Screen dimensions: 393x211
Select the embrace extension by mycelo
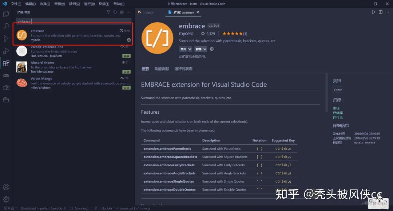coord(73,35)
